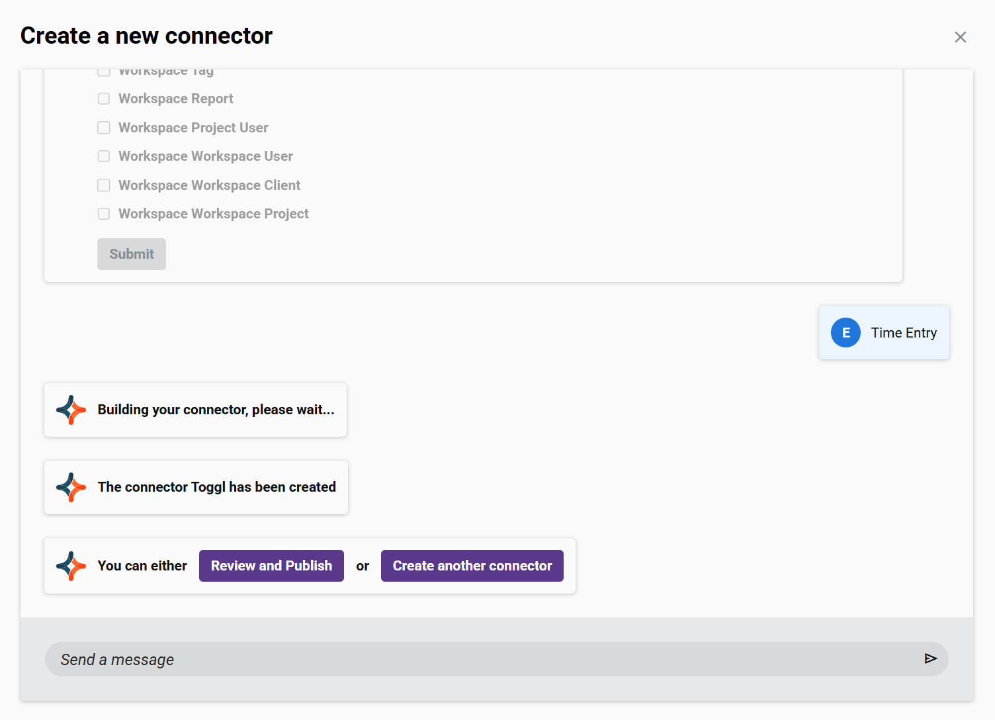Click Review and Publish
The width and height of the screenshot is (995, 720).
271,566
